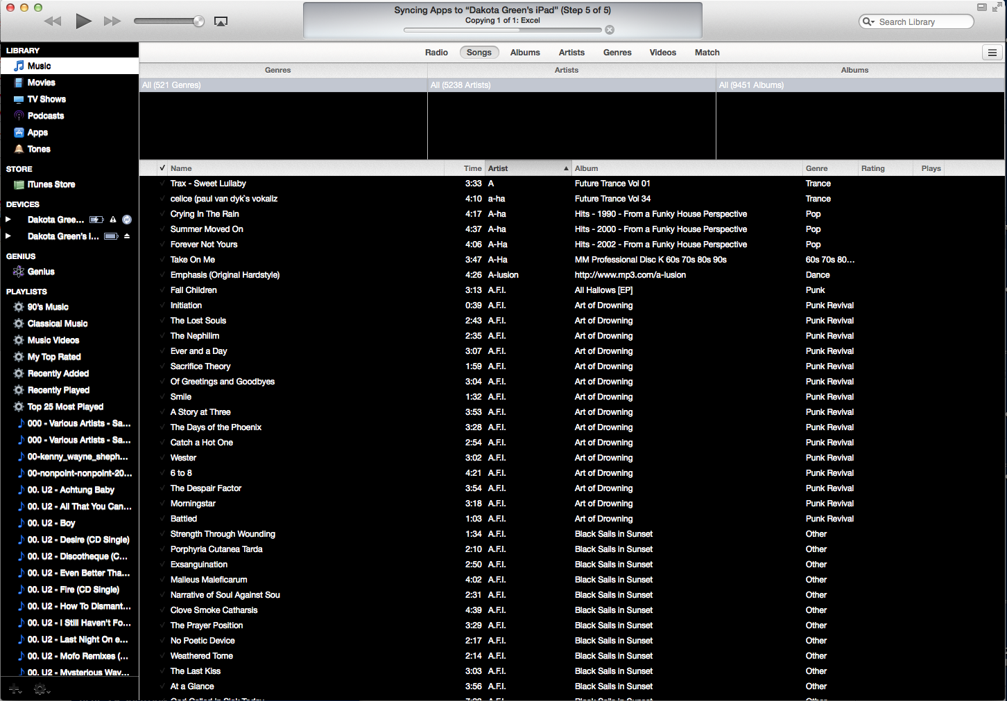The image size is (1007, 701).
Task: Uncheck the song The Lost Souls
Action: (162, 321)
